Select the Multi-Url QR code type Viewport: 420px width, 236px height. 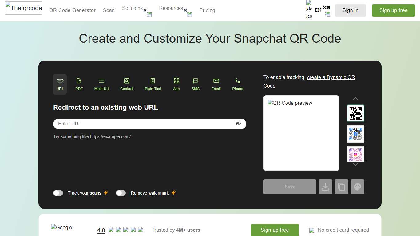[x=101, y=84]
